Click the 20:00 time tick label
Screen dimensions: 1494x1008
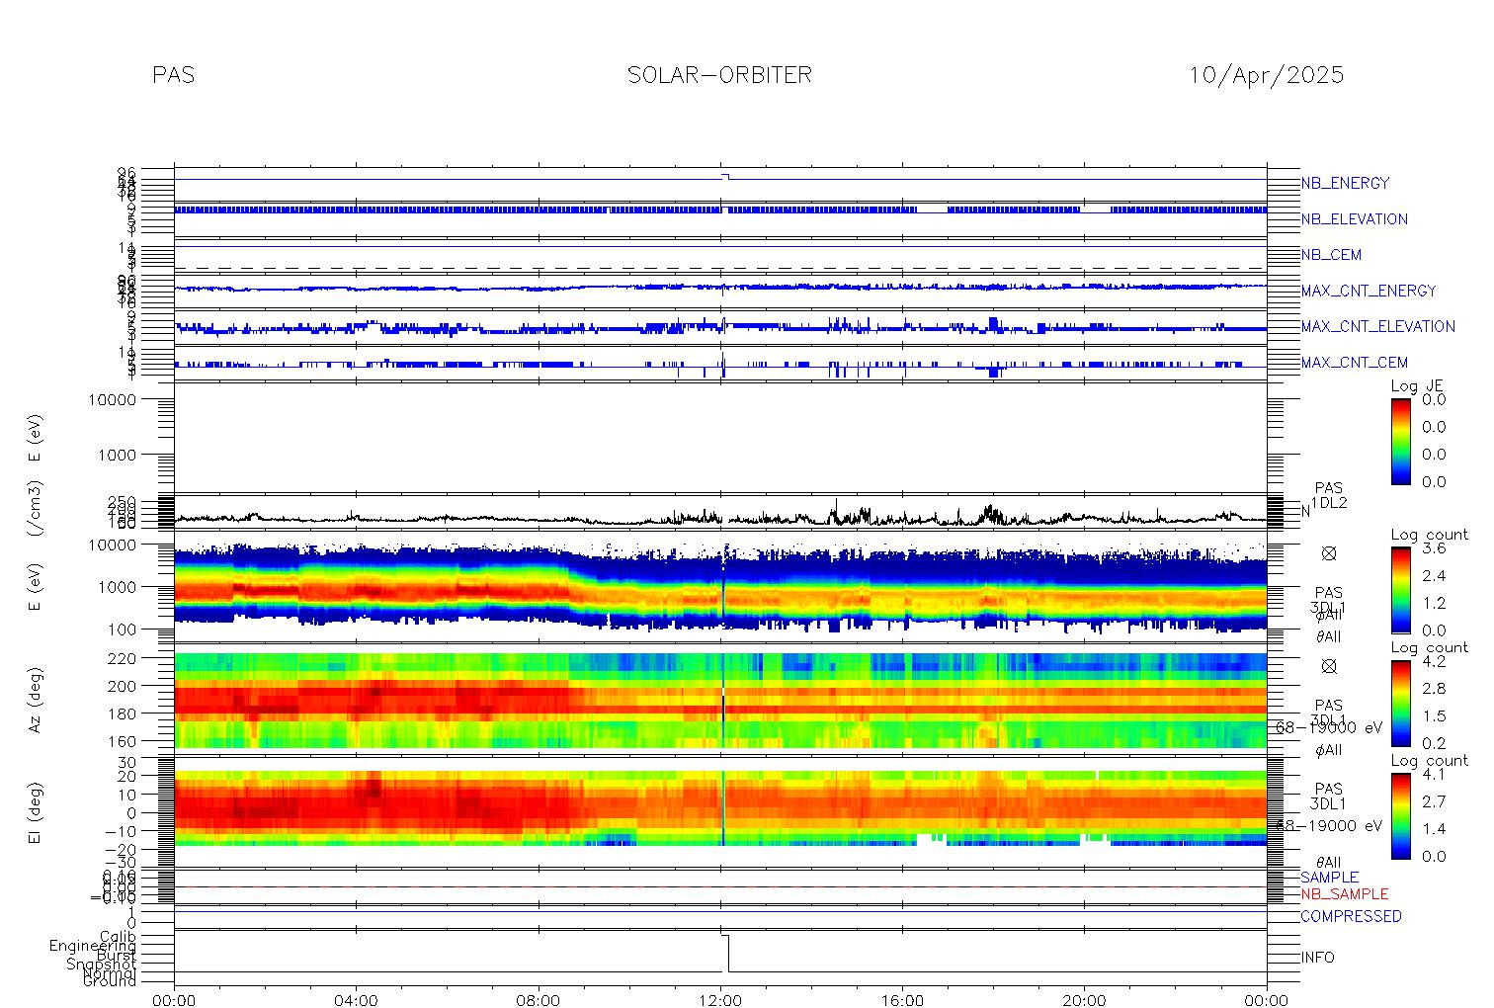pyautogui.click(x=1084, y=1000)
